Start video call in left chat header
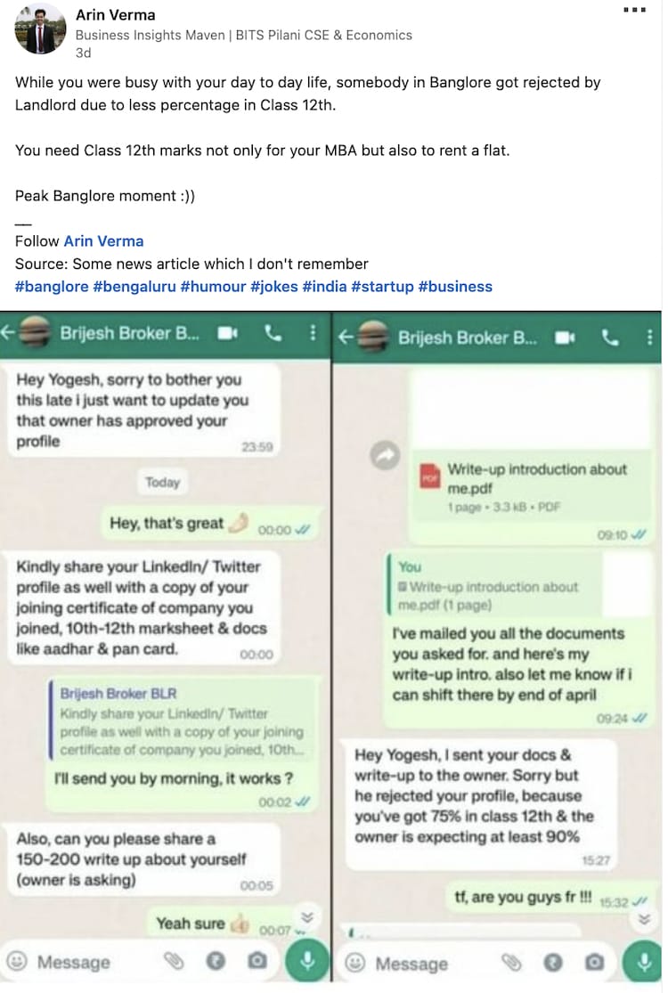The height and width of the screenshot is (993, 668). coord(227,333)
